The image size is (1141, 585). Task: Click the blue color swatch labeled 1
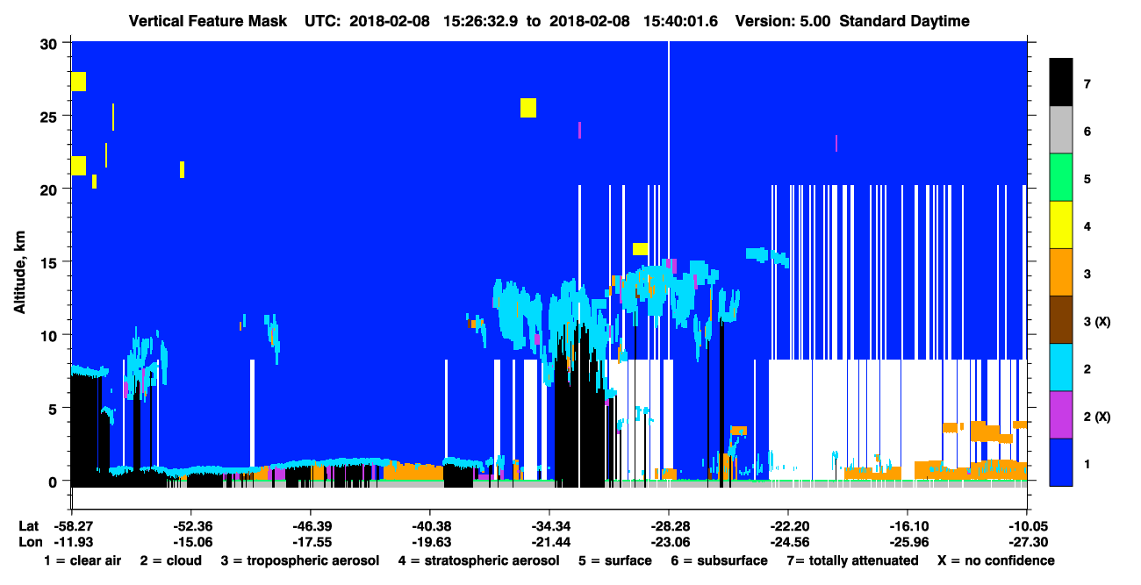click(x=1061, y=461)
